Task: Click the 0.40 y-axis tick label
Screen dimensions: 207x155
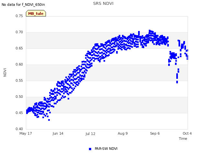Action: pos(19,129)
